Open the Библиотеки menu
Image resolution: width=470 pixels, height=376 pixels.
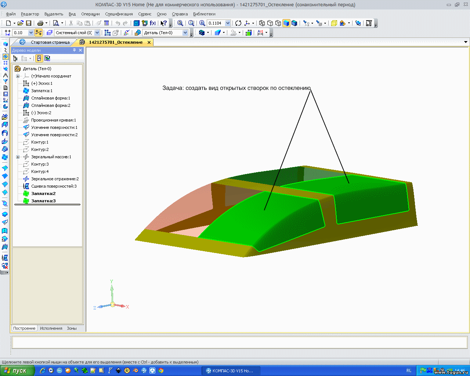pyautogui.click(x=204, y=14)
